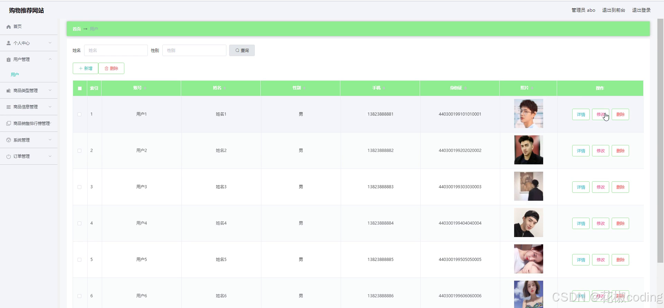
Task: Open 首页 in the sidebar menu
Action: coord(29,27)
